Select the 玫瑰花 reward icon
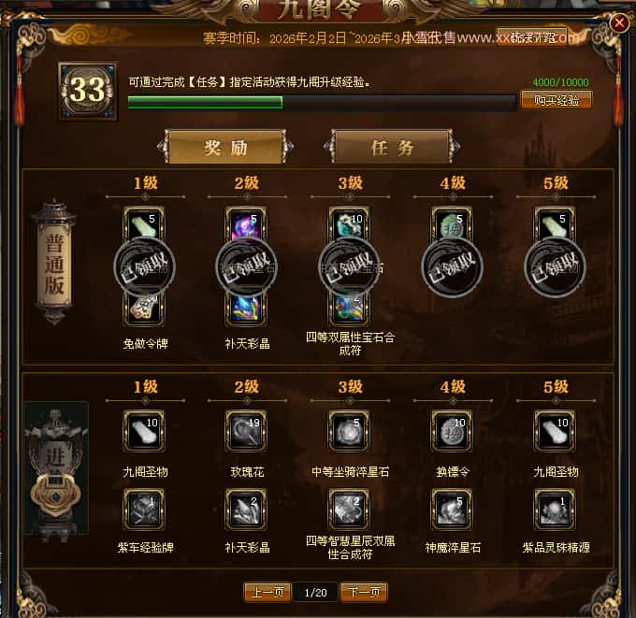The width and height of the screenshot is (636, 618). click(246, 431)
